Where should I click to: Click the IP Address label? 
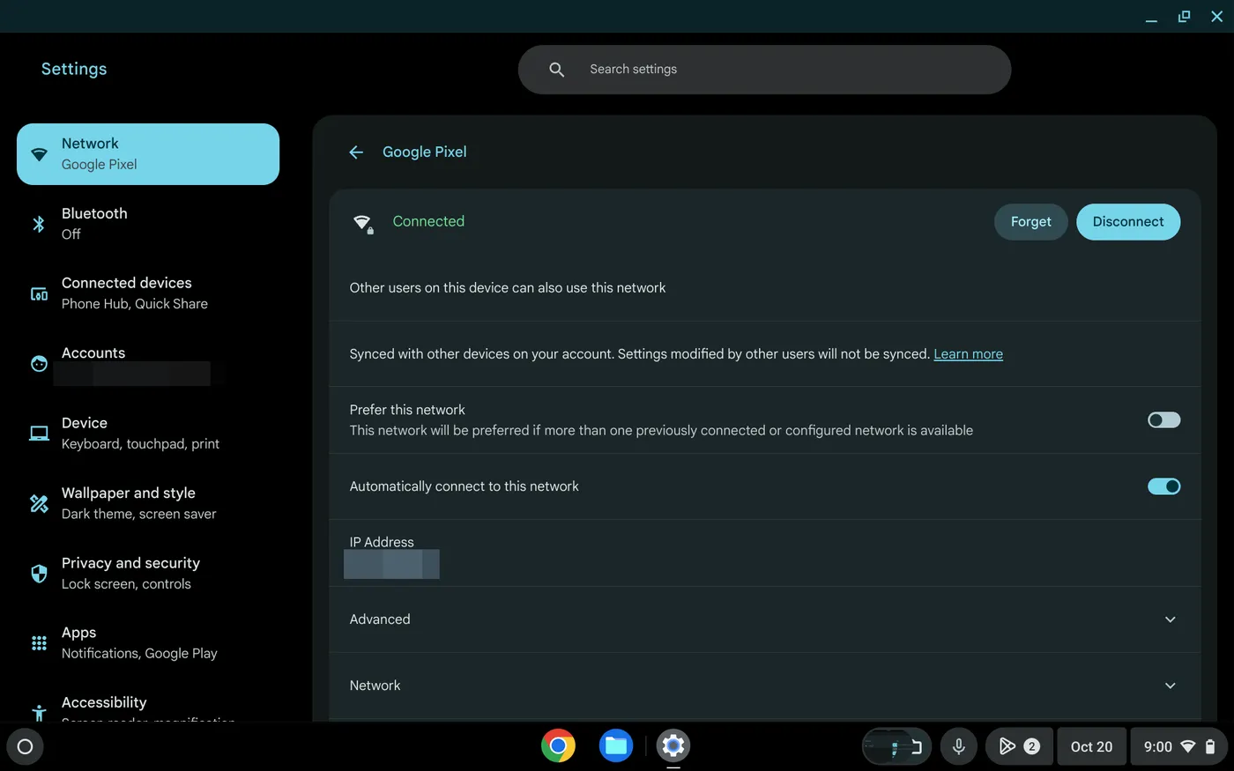(x=382, y=542)
